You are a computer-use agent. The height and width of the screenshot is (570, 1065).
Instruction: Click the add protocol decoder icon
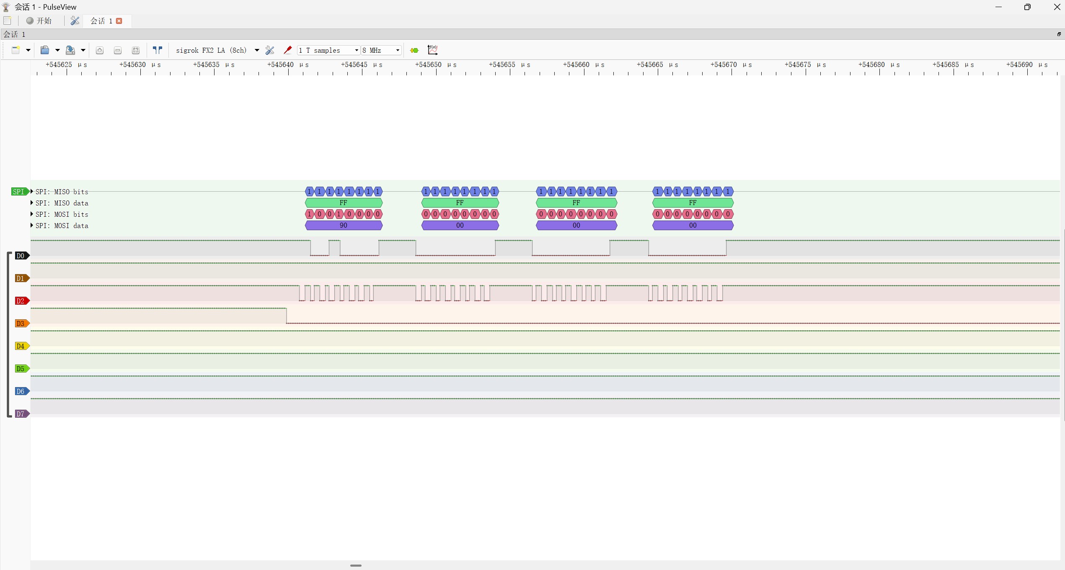(414, 50)
